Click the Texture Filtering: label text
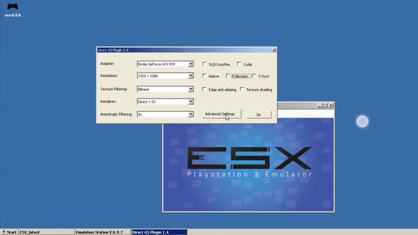The width and height of the screenshot is (418, 235). pyautogui.click(x=114, y=89)
